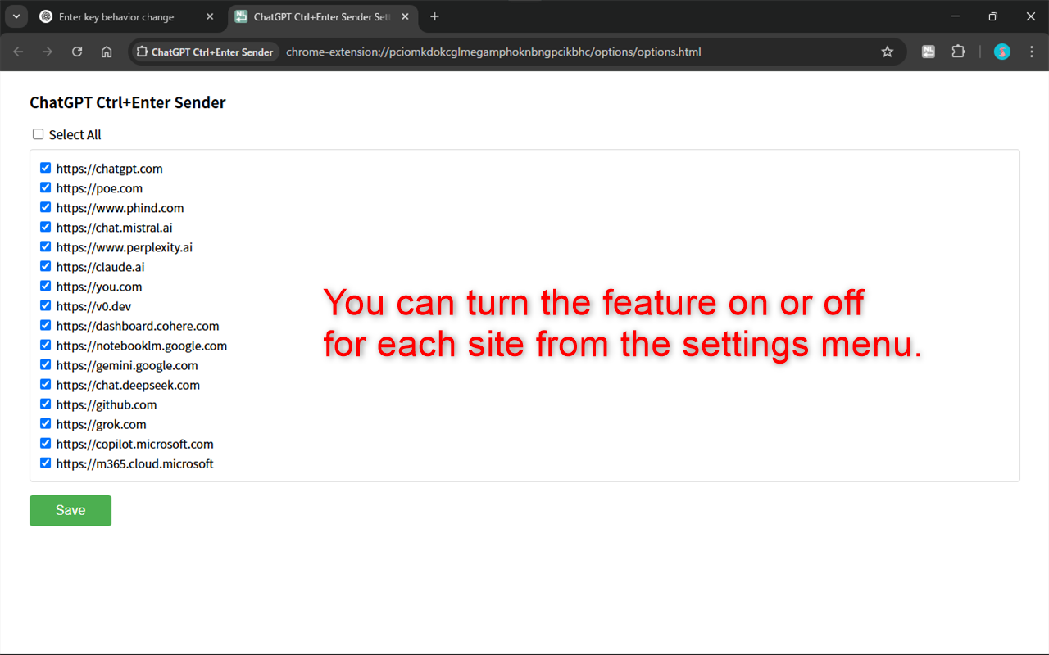This screenshot has height=655, width=1049.
Task: Open a new tab with the plus button
Action: [x=434, y=16]
